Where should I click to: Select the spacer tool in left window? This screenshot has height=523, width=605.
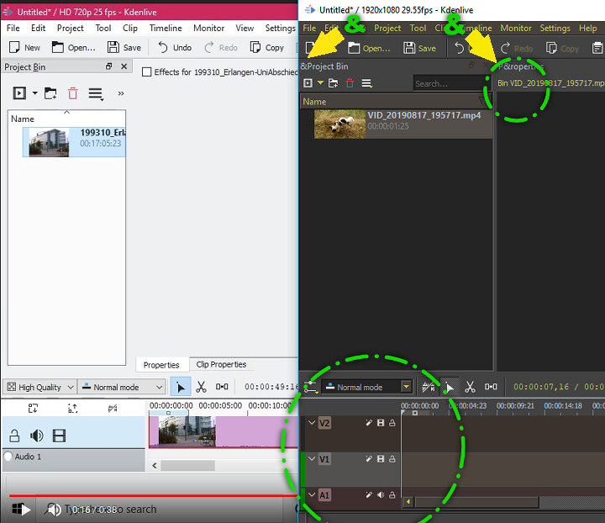(222, 387)
